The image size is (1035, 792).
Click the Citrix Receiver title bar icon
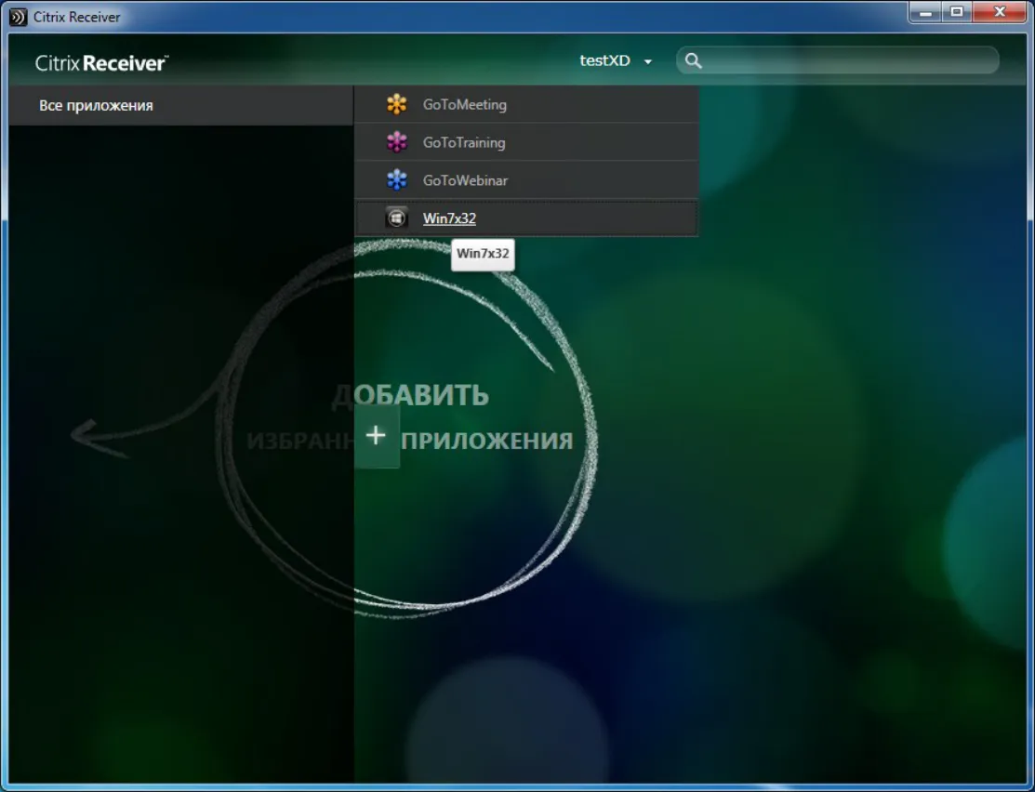18,17
